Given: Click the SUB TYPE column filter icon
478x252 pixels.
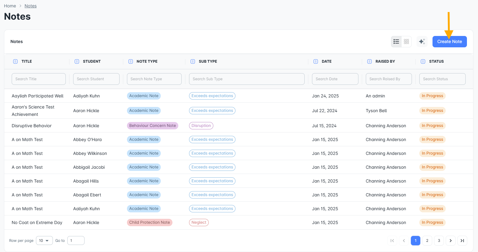Looking at the screenshot, I should pos(193,61).
